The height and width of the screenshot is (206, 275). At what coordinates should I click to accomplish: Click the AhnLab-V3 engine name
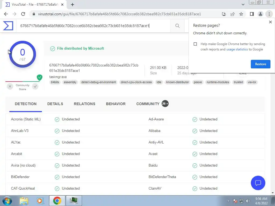point(20,131)
